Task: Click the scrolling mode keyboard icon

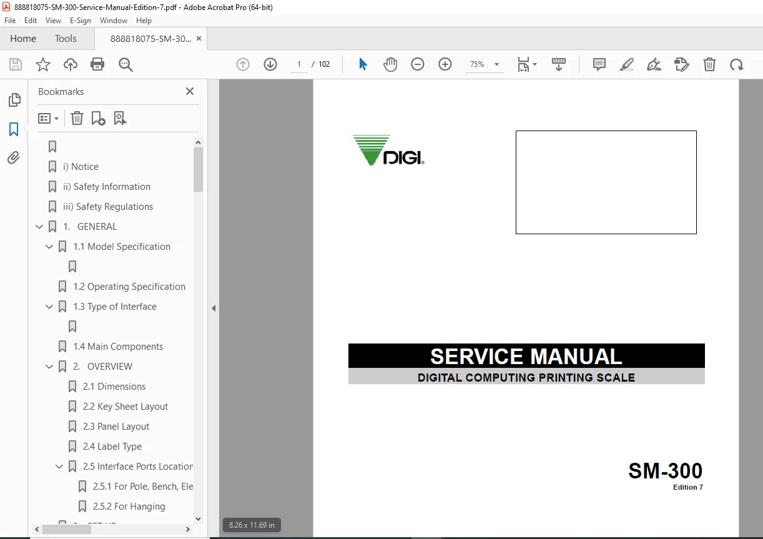Action: [x=559, y=64]
